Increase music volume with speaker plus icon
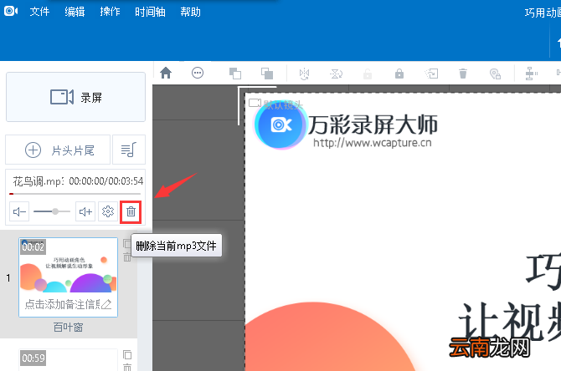 tap(85, 211)
